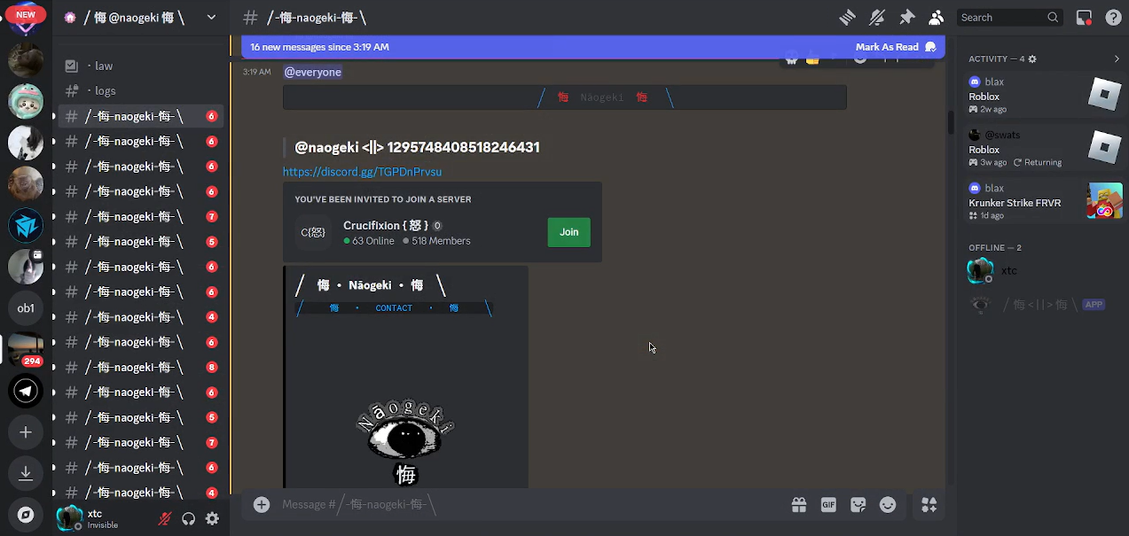
Task: Select the law channel
Action: [104, 66]
